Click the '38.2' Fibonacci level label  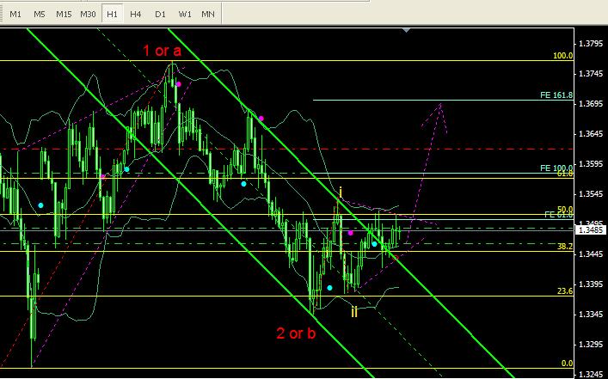(565, 247)
